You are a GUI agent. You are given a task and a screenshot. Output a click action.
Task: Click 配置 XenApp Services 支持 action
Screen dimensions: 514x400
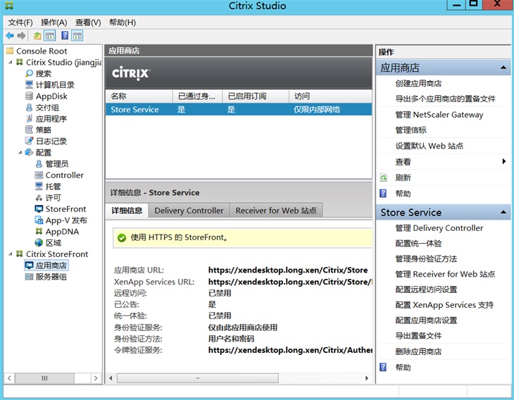pos(444,305)
